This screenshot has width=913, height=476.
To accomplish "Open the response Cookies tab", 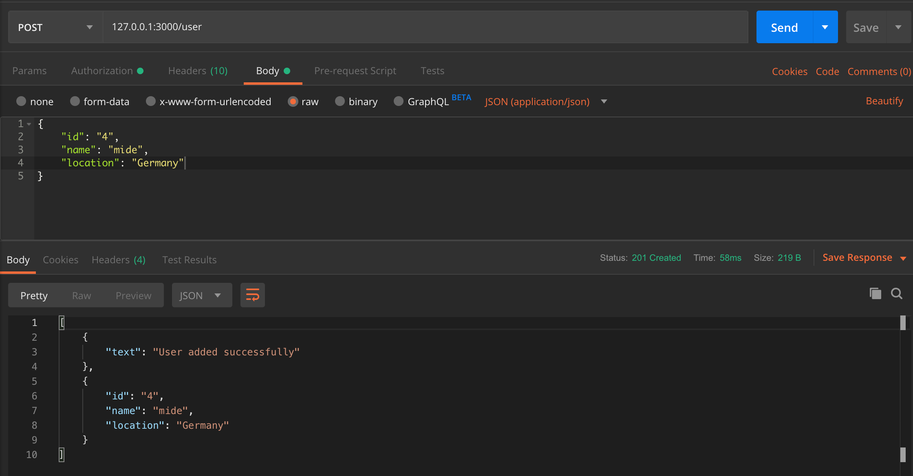I will coord(60,260).
